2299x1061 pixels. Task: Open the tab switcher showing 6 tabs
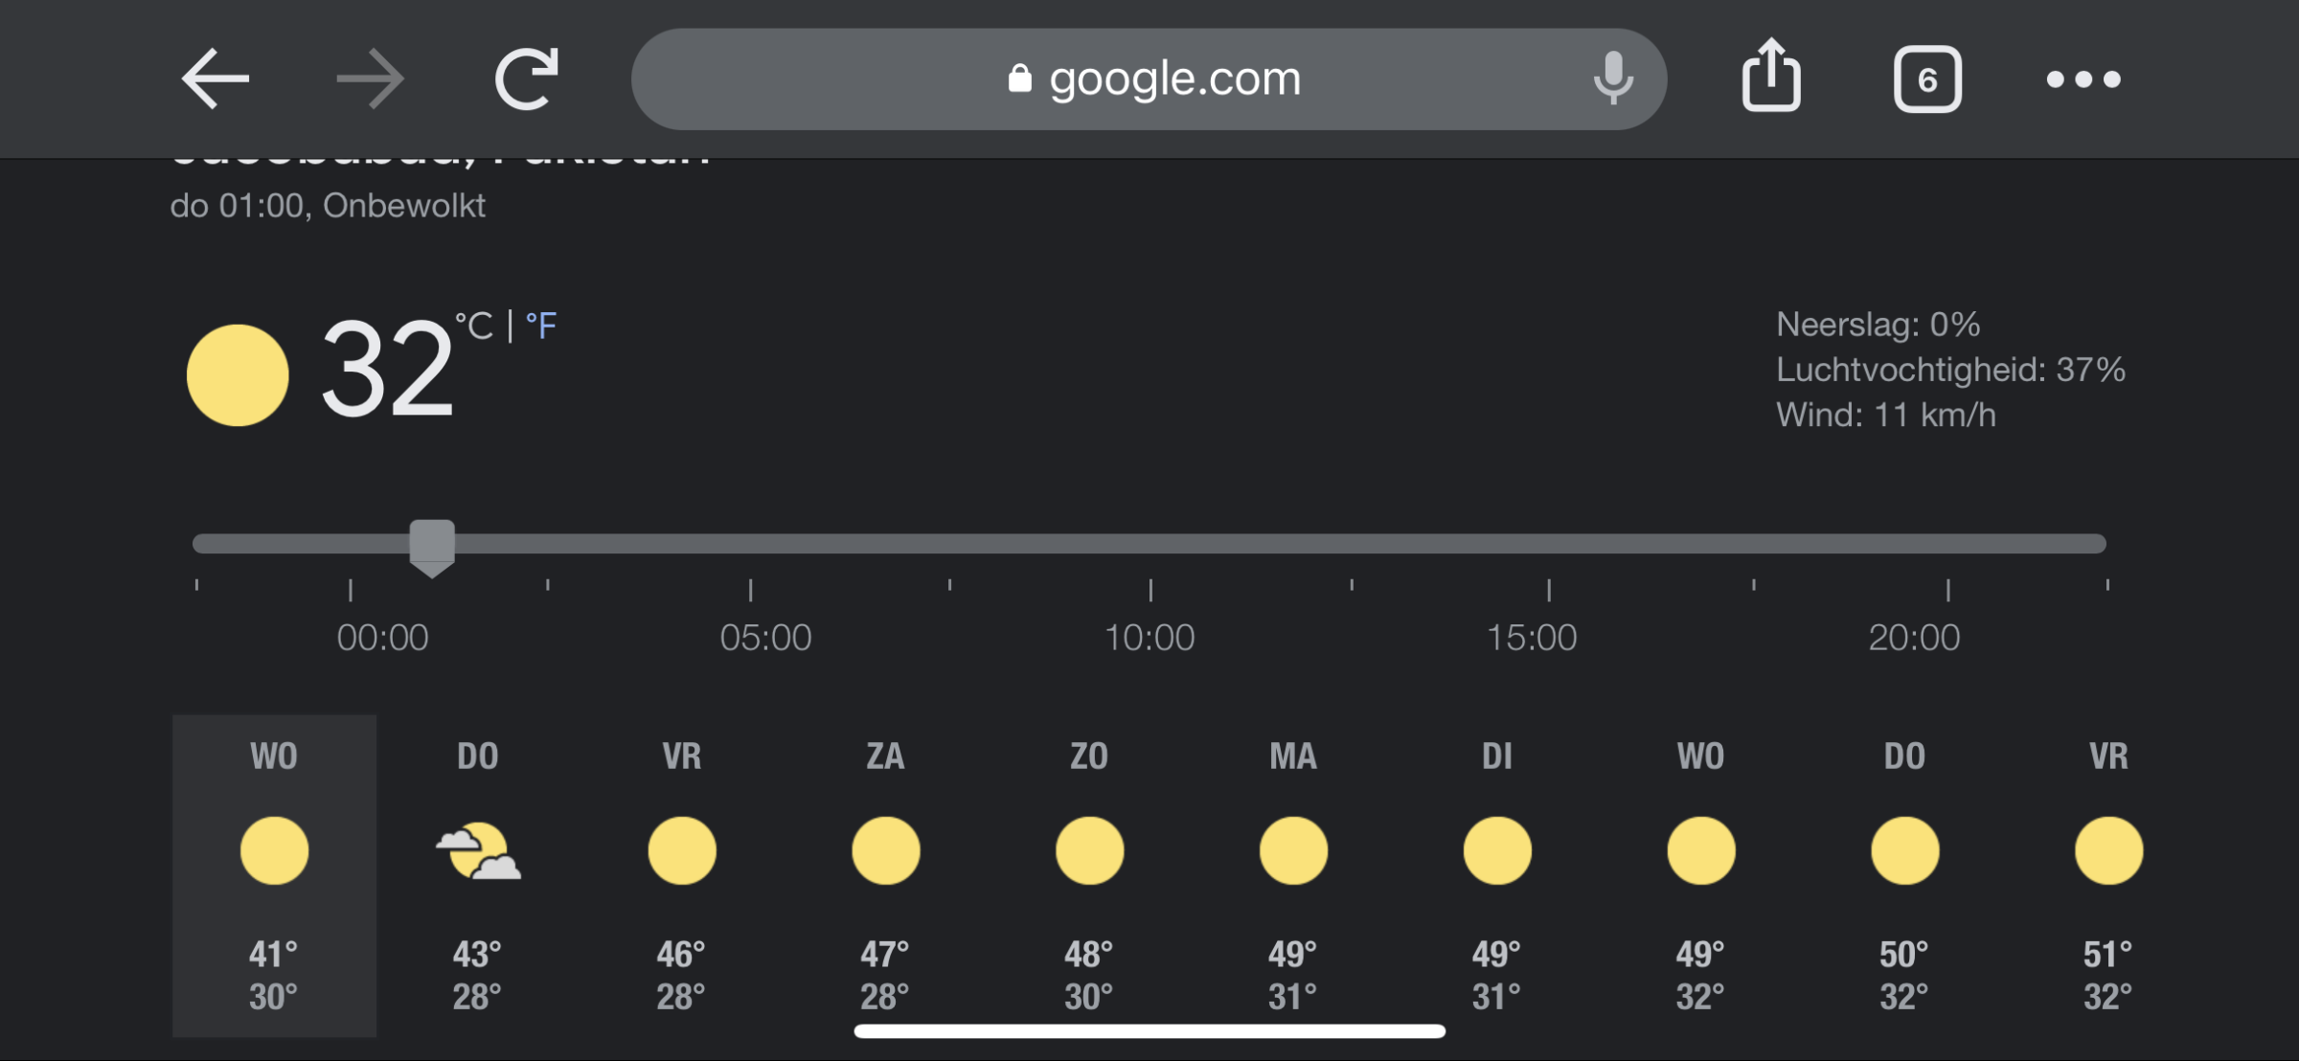pyautogui.click(x=1927, y=79)
